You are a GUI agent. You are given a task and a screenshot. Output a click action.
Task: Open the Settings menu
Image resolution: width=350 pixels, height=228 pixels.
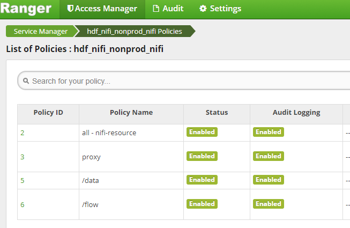225,9
